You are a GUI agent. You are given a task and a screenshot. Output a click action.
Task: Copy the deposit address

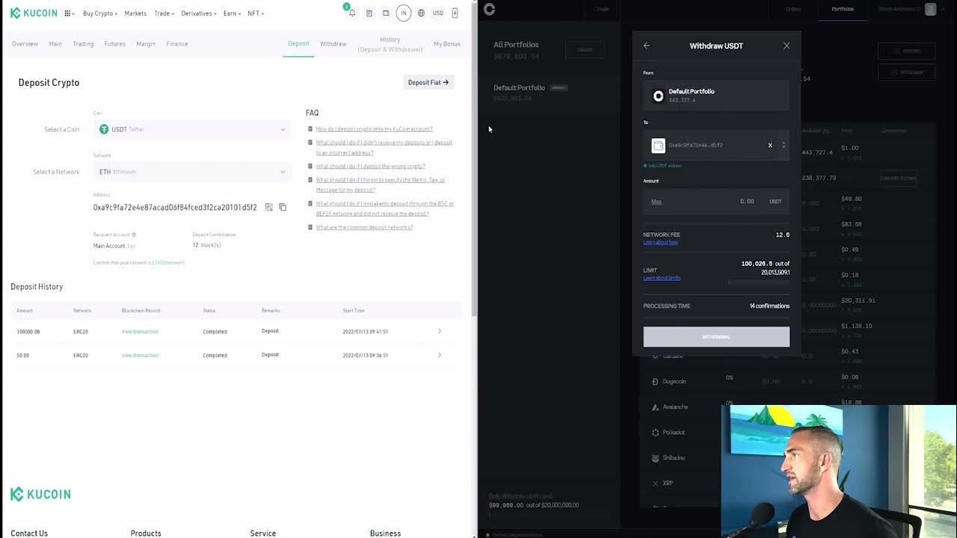point(283,207)
